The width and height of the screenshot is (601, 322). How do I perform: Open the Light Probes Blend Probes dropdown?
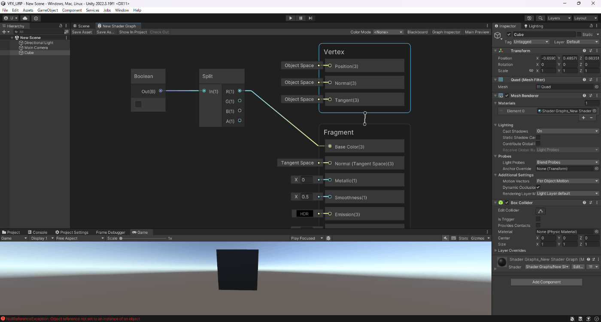tap(567, 162)
